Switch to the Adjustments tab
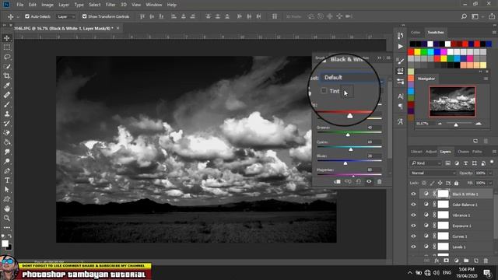498x280 pixels. tap(430, 152)
